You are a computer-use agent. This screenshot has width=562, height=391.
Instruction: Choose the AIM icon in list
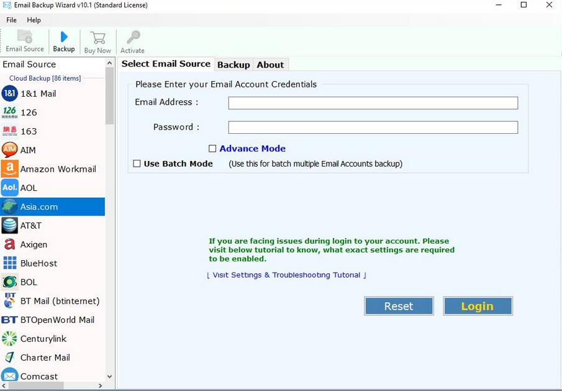9,150
